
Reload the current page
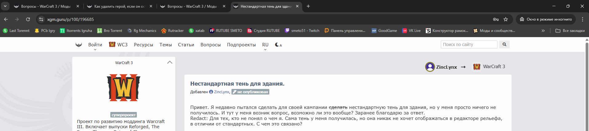pyautogui.click(x=28, y=19)
